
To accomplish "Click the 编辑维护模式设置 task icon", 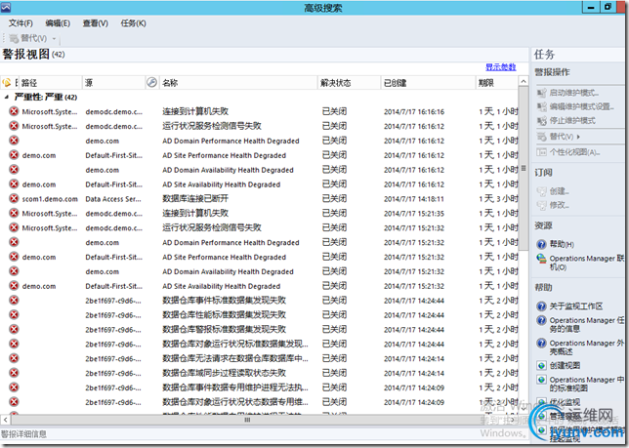I will 541,106.
